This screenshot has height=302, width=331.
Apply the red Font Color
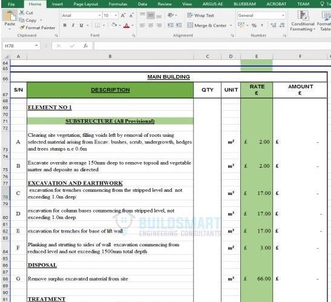(126, 25)
